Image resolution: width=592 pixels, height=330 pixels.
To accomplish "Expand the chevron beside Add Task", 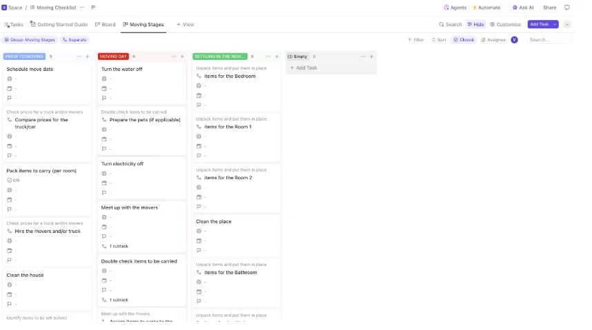I will click(x=566, y=25).
